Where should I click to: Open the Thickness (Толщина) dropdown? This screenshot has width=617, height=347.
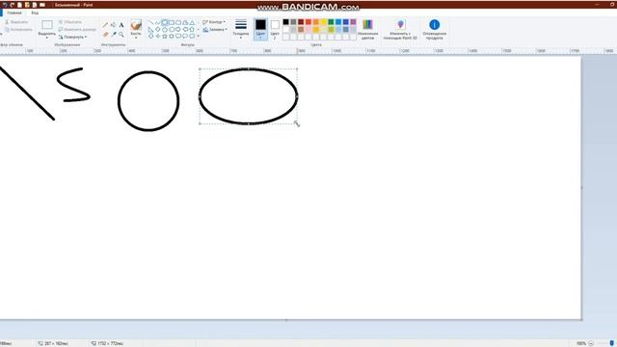[x=241, y=29]
